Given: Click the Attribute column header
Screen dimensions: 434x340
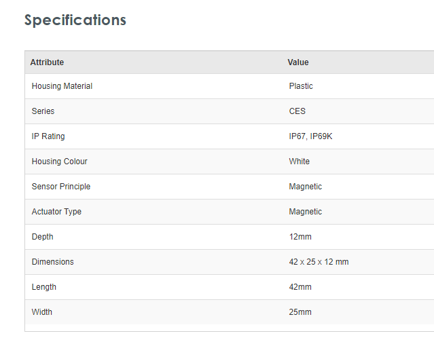Looking at the screenshot, I should coord(47,62).
